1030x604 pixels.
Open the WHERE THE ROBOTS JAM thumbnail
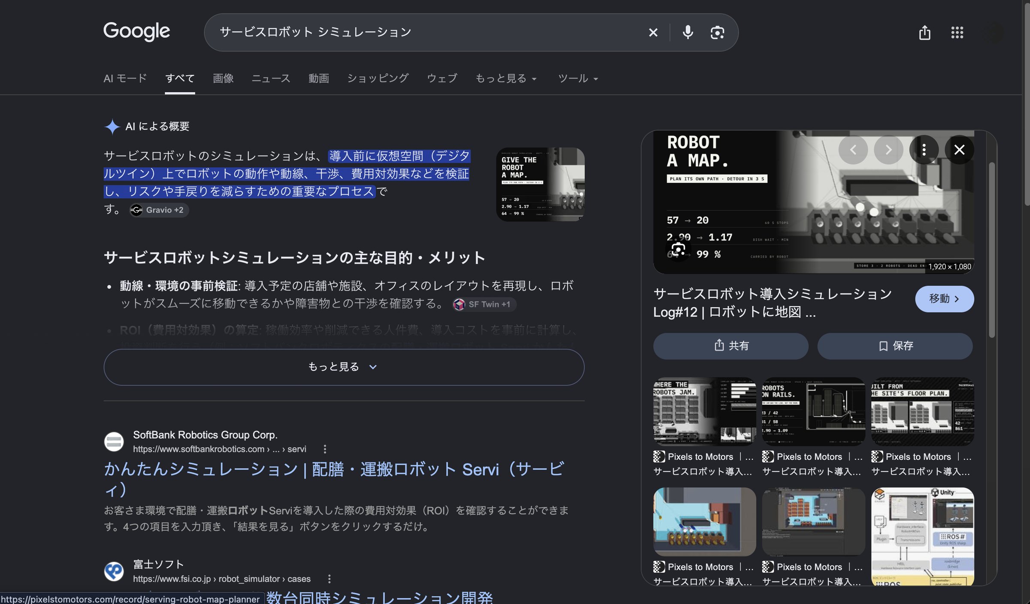[x=704, y=411]
